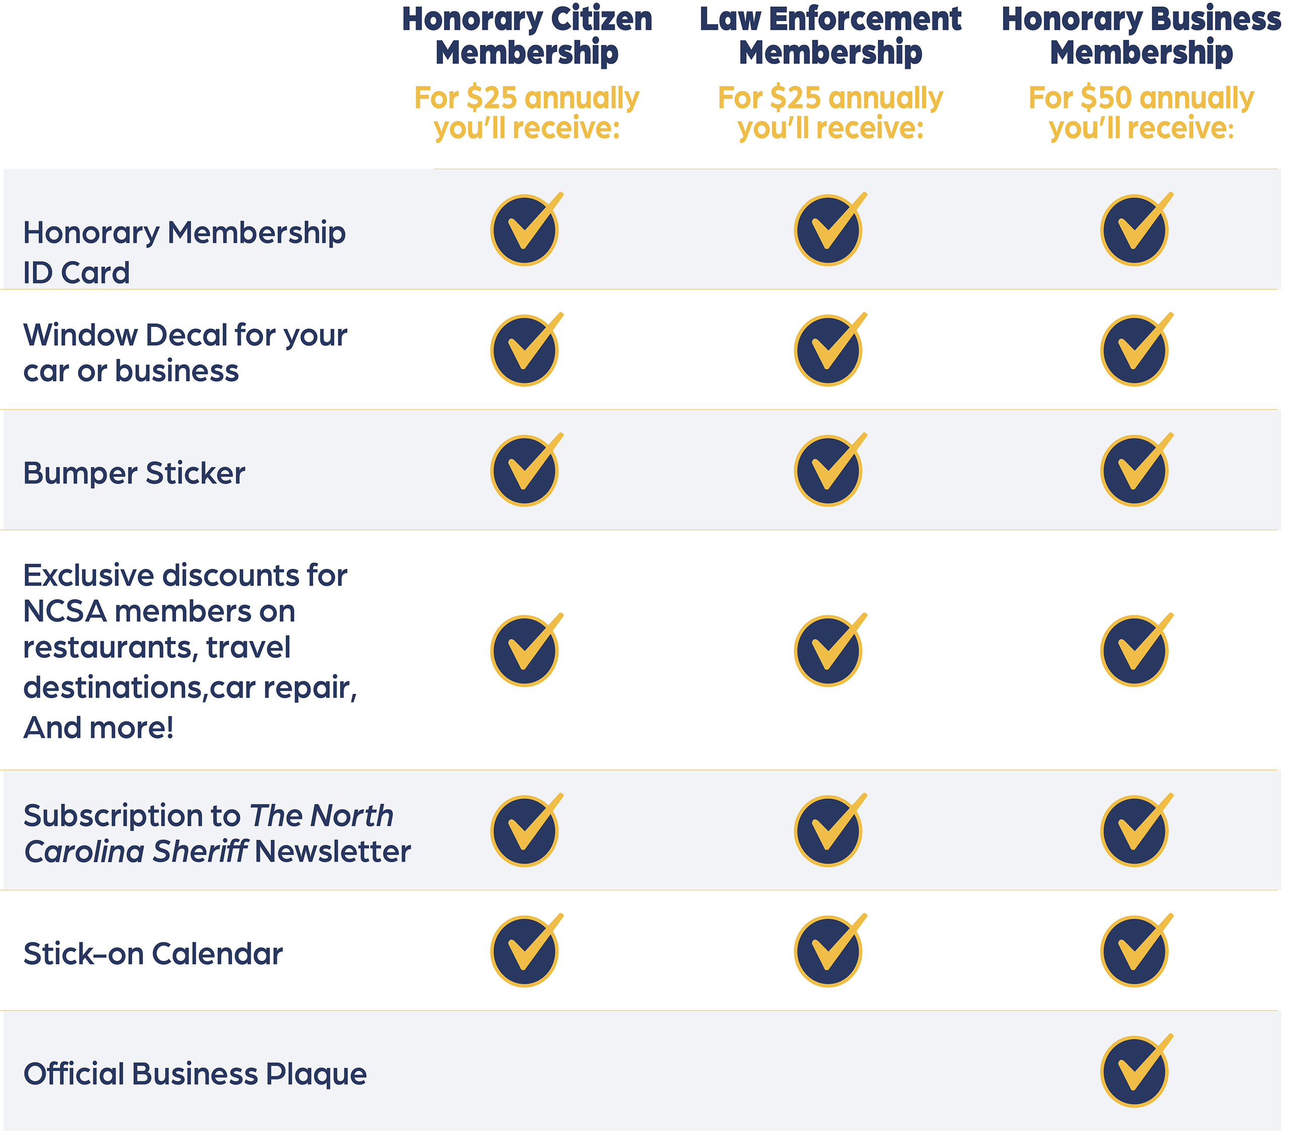Click Law Enforcement Membership heading
Image resolution: width=1289 pixels, height=1131 pixels.
coord(830,36)
